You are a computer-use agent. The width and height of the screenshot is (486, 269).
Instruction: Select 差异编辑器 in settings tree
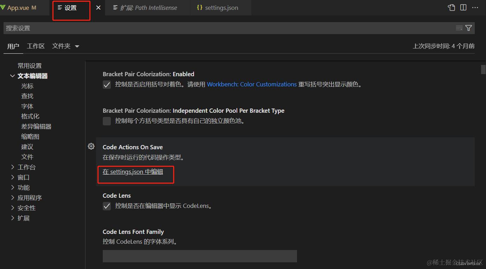tap(36, 126)
